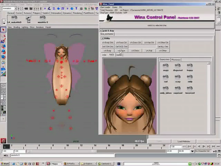Image resolution: width=221 pixels, height=166 pixels.
Task: Open the Deformation shelf tab
Action: point(56,13)
